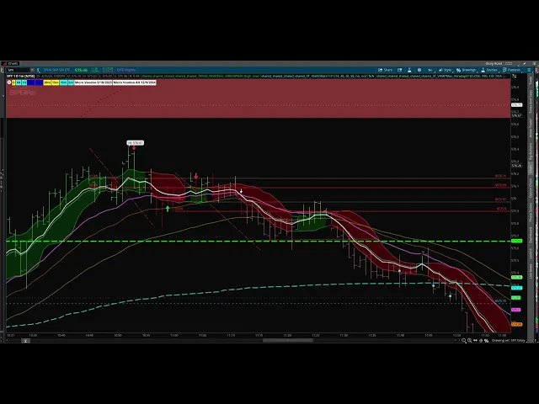
Task: Click the pan arrows icon at bottom
Action: 475,340
